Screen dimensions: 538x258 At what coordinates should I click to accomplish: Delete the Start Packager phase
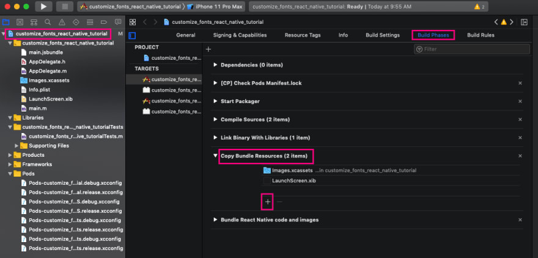point(520,101)
